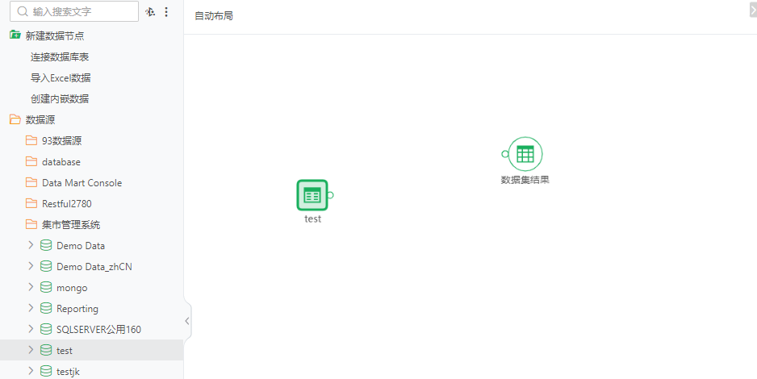Expand the Demo Data tree node
Viewport: 757px width, 379px height.
31,246
